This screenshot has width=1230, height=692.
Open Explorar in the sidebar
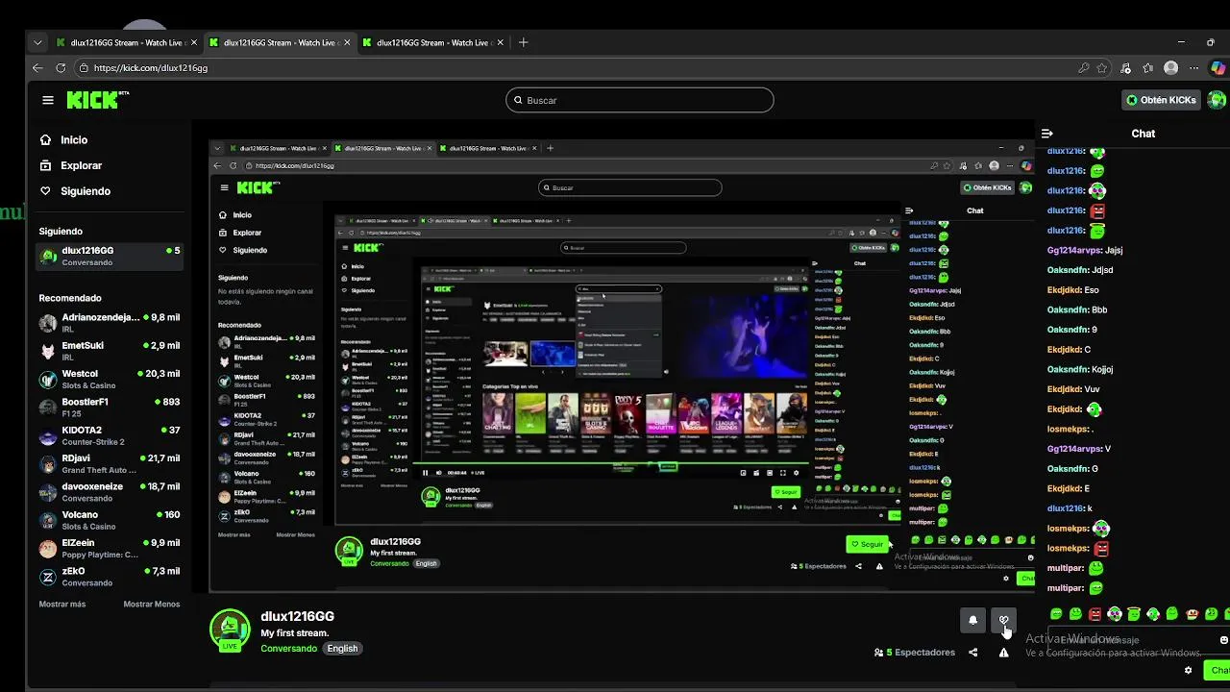(x=81, y=165)
